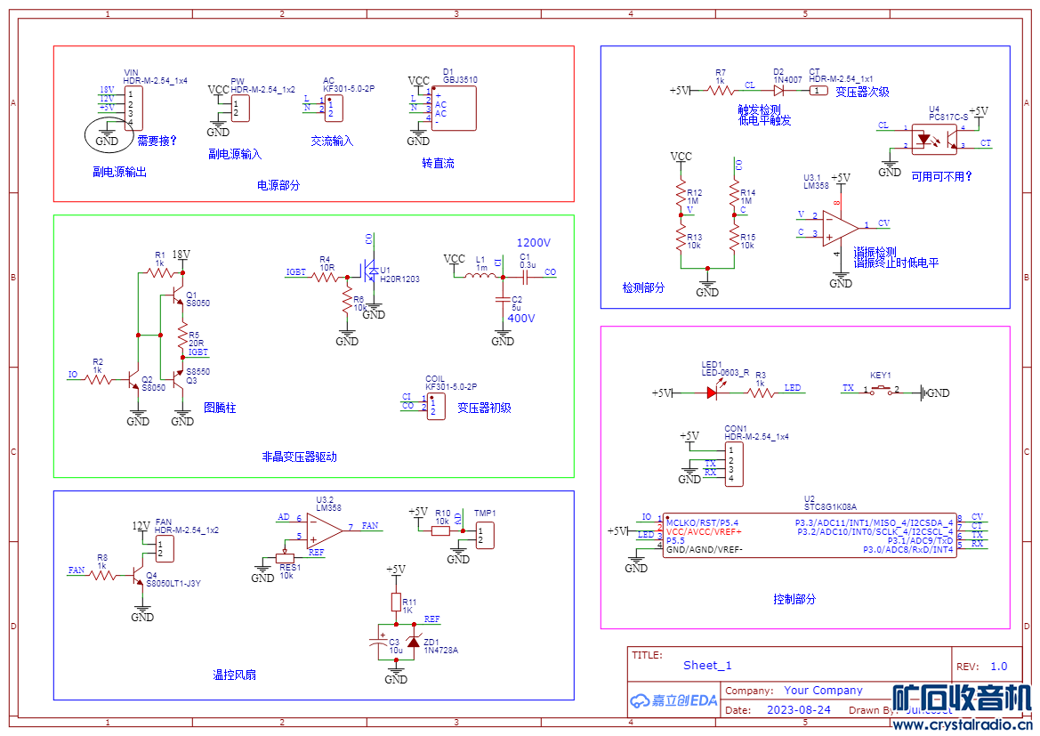Viewport: 1040px width, 736px height.
Task: Click resistor R4 10R symbol
Action: point(326,276)
